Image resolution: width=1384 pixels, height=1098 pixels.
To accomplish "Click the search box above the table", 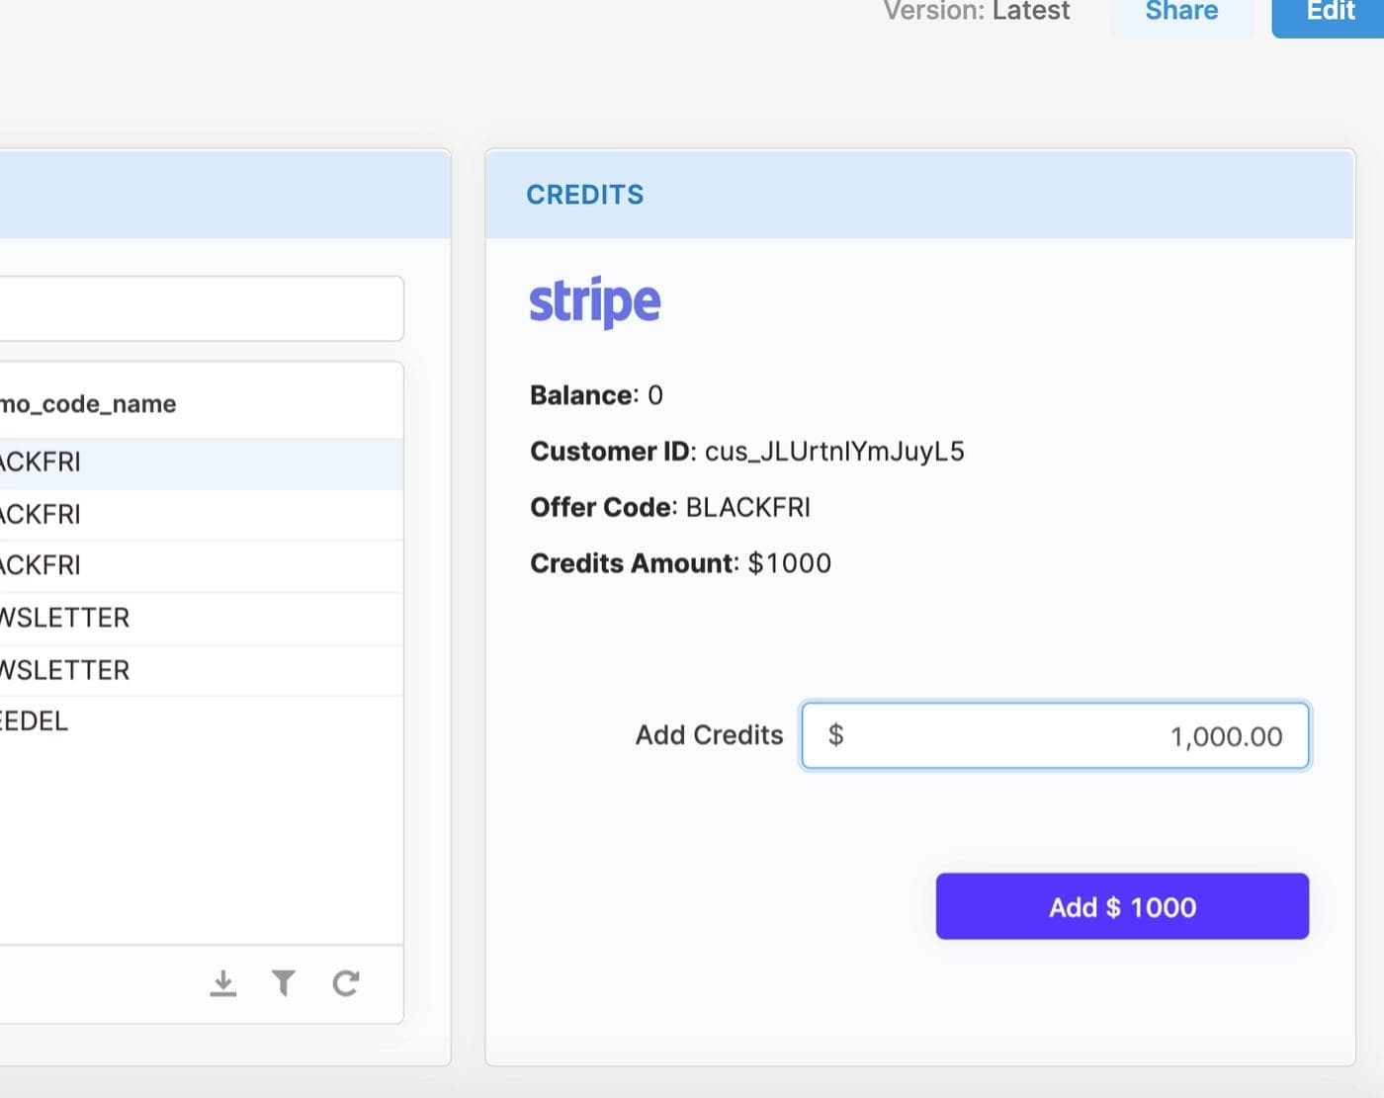I will click(x=198, y=308).
